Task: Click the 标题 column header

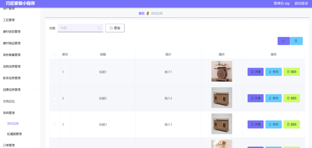Action: [103, 54]
